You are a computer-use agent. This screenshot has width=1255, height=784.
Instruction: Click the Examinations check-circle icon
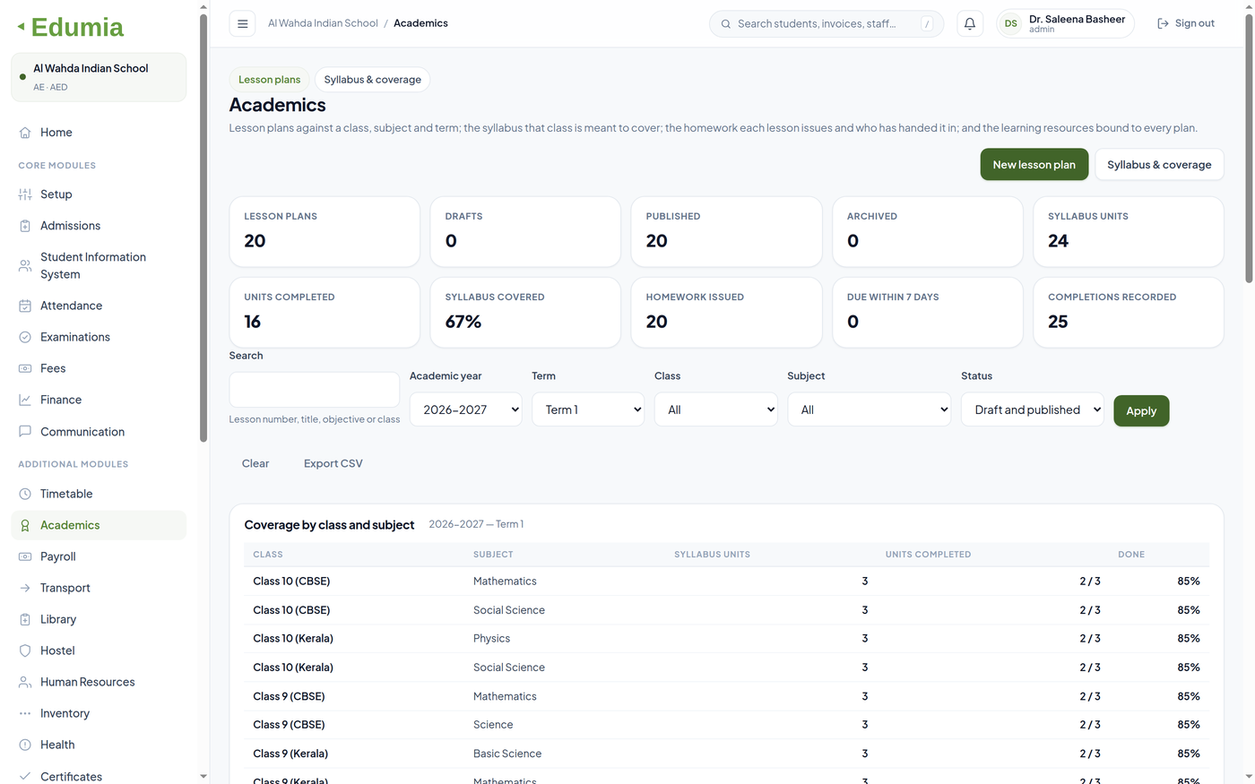click(x=25, y=337)
